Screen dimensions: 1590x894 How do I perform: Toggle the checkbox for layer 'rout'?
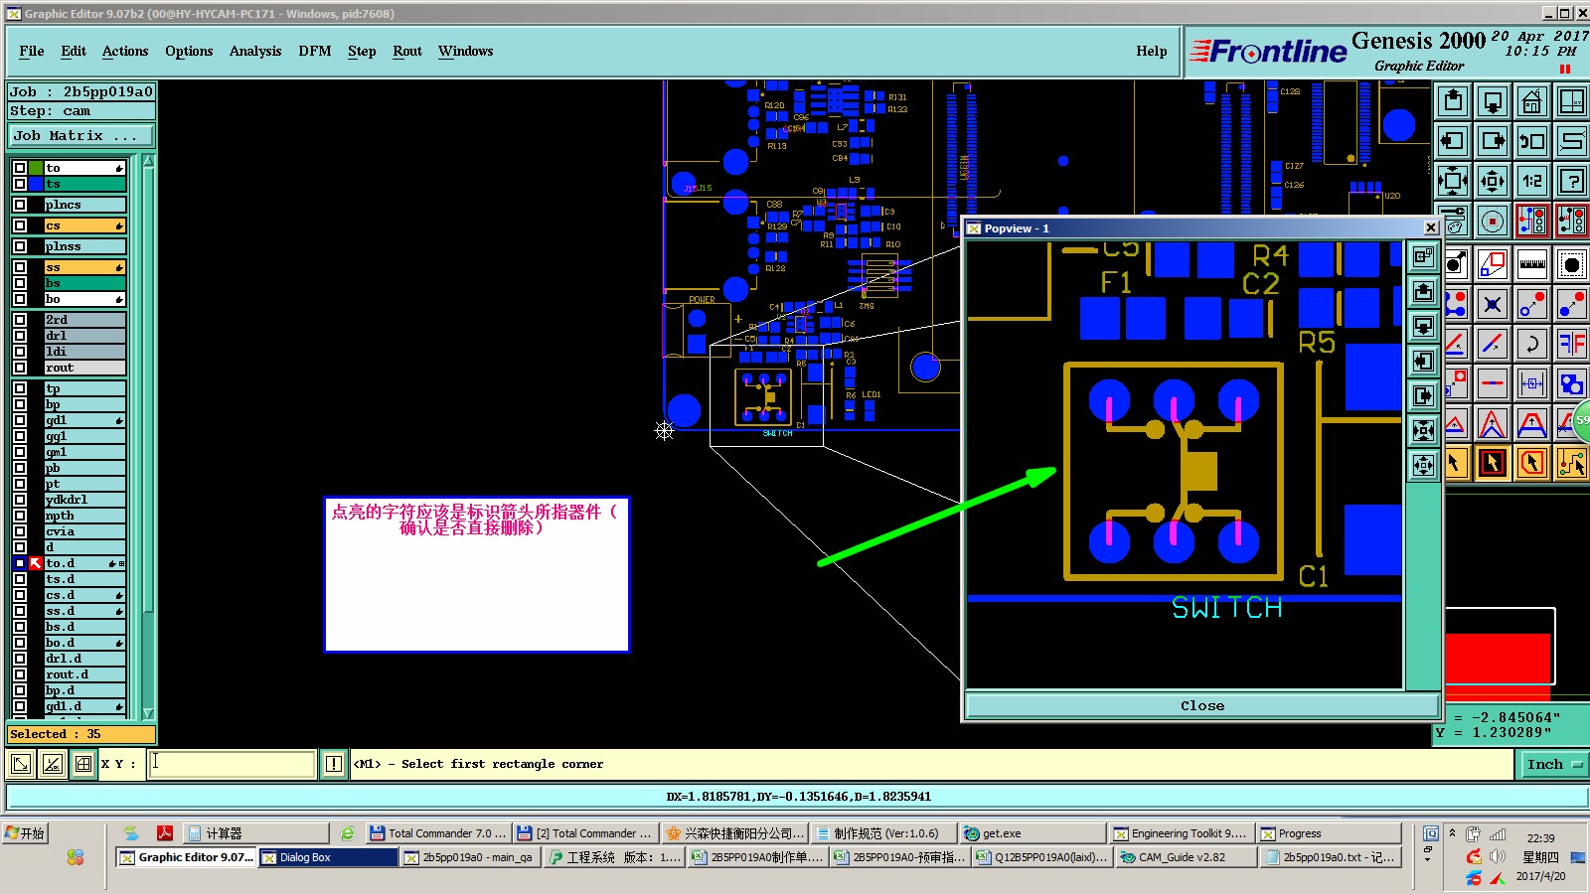pos(19,368)
